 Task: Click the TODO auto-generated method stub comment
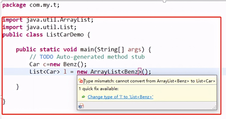tap(87, 57)
